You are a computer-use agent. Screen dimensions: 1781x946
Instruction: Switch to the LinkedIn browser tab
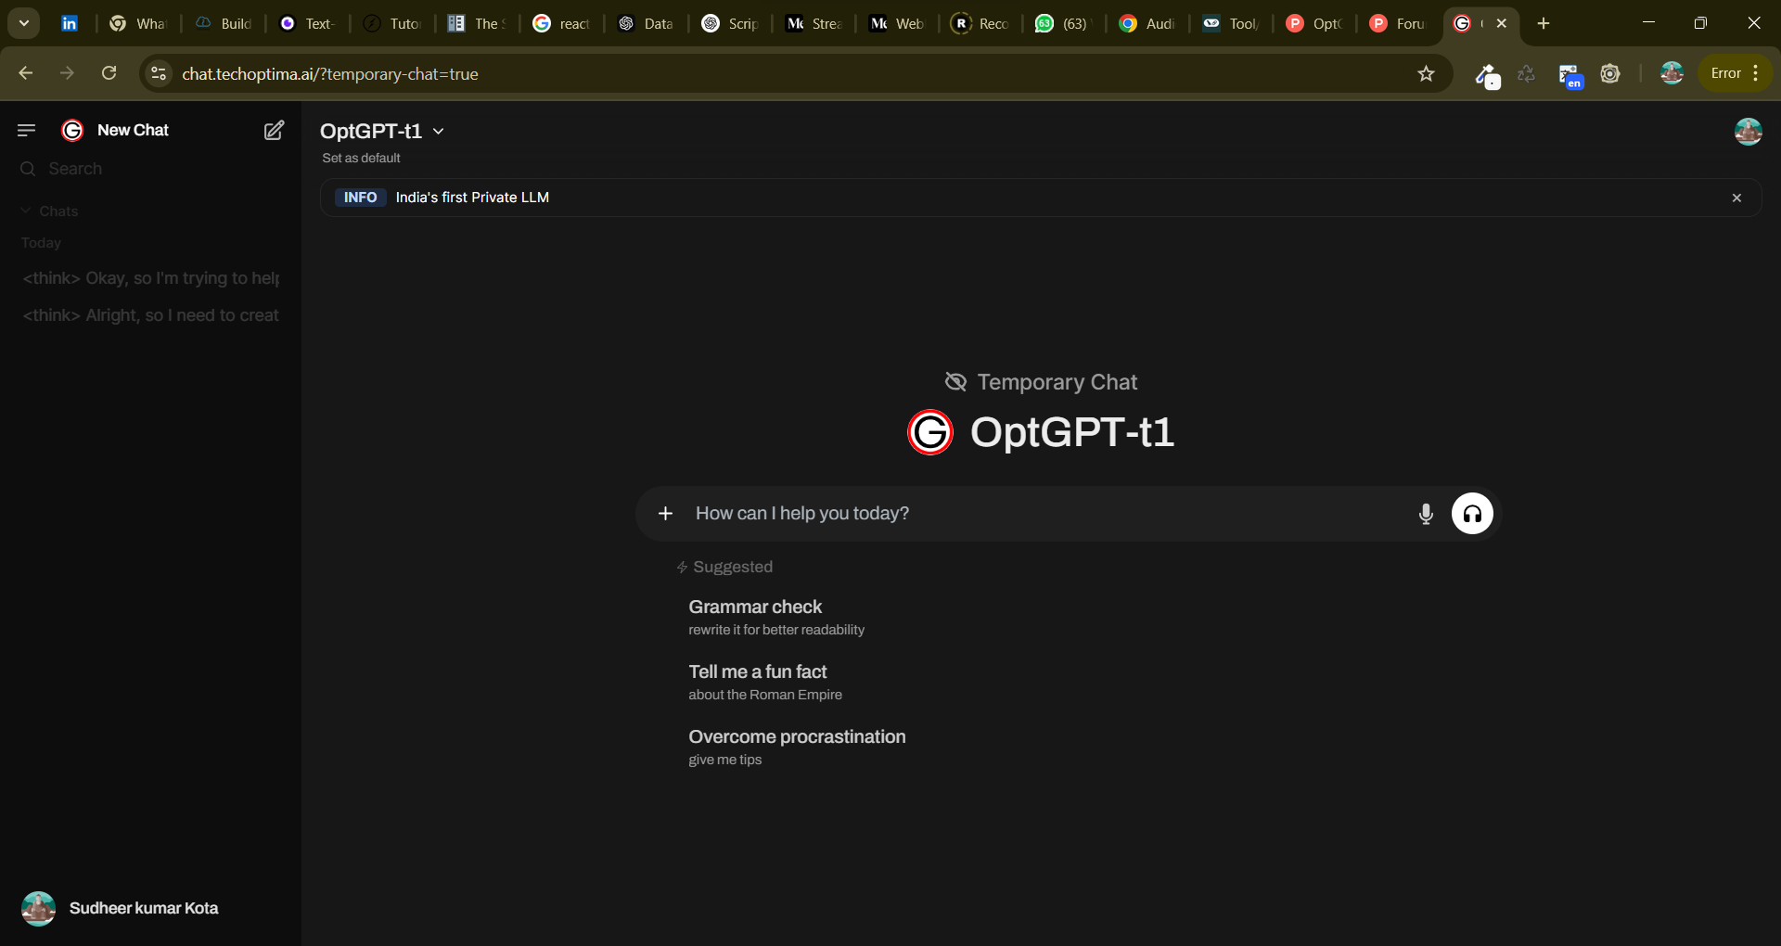70,23
